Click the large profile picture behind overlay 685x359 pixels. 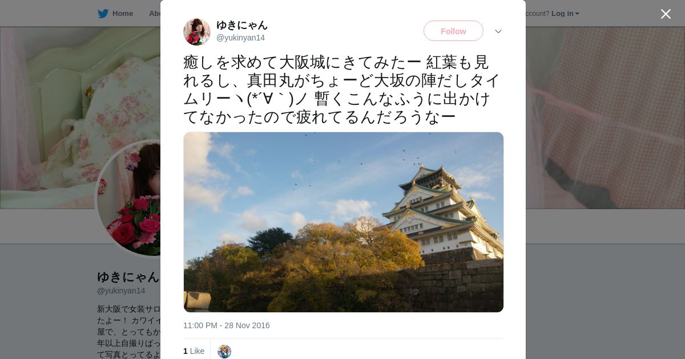[128, 199]
